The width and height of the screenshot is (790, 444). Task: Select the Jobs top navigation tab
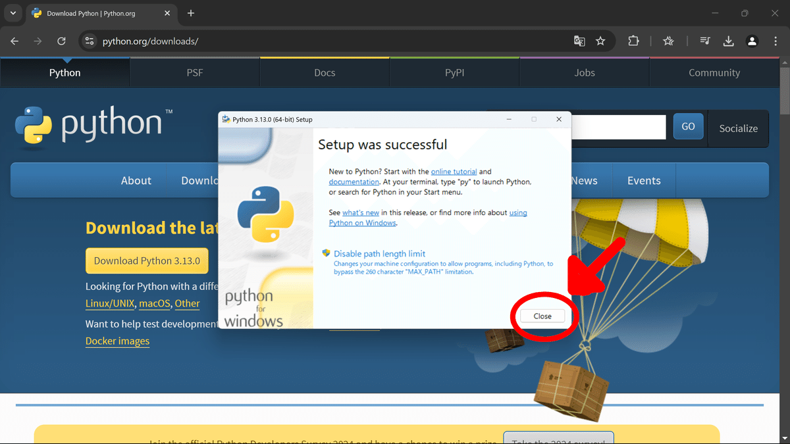click(584, 72)
